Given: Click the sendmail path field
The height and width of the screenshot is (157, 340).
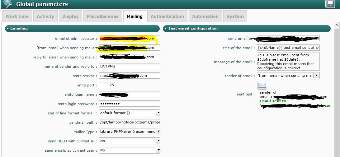Looking at the screenshot, I should tap(130, 122).
